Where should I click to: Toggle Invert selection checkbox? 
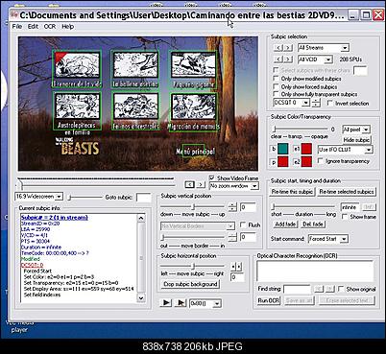point(330,104)
